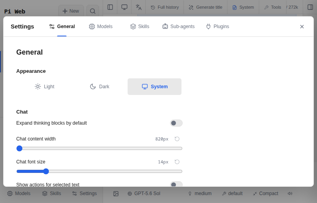Click Generate title in toolbar

(205, 7)
